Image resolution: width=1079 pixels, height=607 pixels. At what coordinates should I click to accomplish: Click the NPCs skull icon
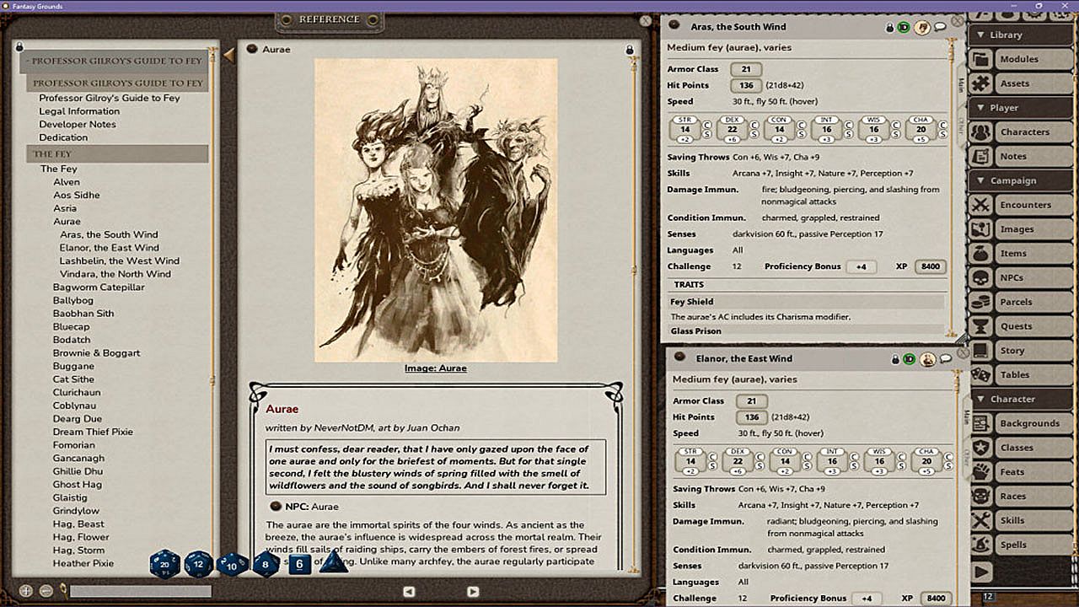click(980, 277)
